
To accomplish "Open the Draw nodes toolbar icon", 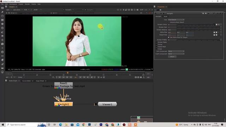I will [x=2, y=12].
